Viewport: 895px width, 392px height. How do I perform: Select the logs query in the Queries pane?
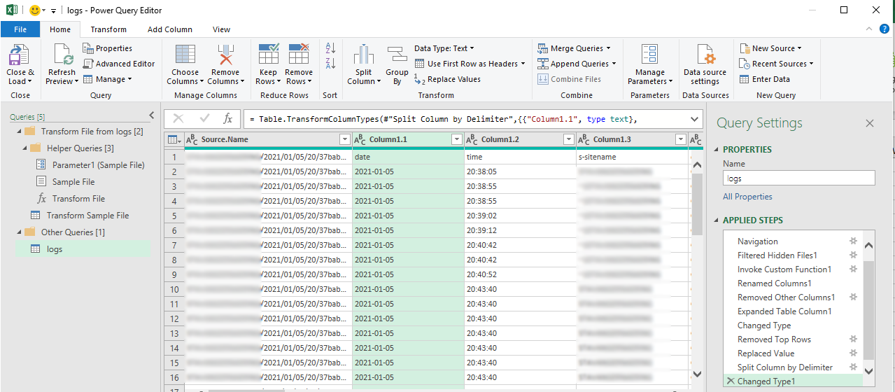pos(83,249)
